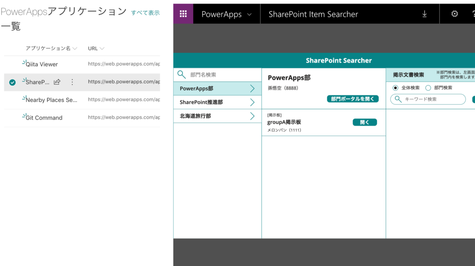Click the Qiita Viewer row icon
Screen dimensions: 475x266
(x=24, y=62)
